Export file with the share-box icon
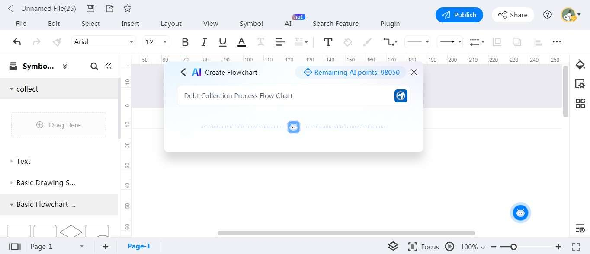The height and width of the screenshot is (254, 590). coord(110,8)
